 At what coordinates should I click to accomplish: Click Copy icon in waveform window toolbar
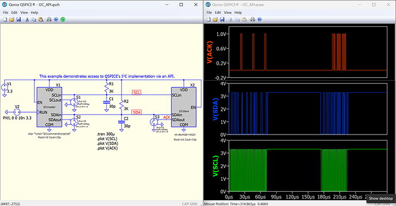click(x=237, y=19)
